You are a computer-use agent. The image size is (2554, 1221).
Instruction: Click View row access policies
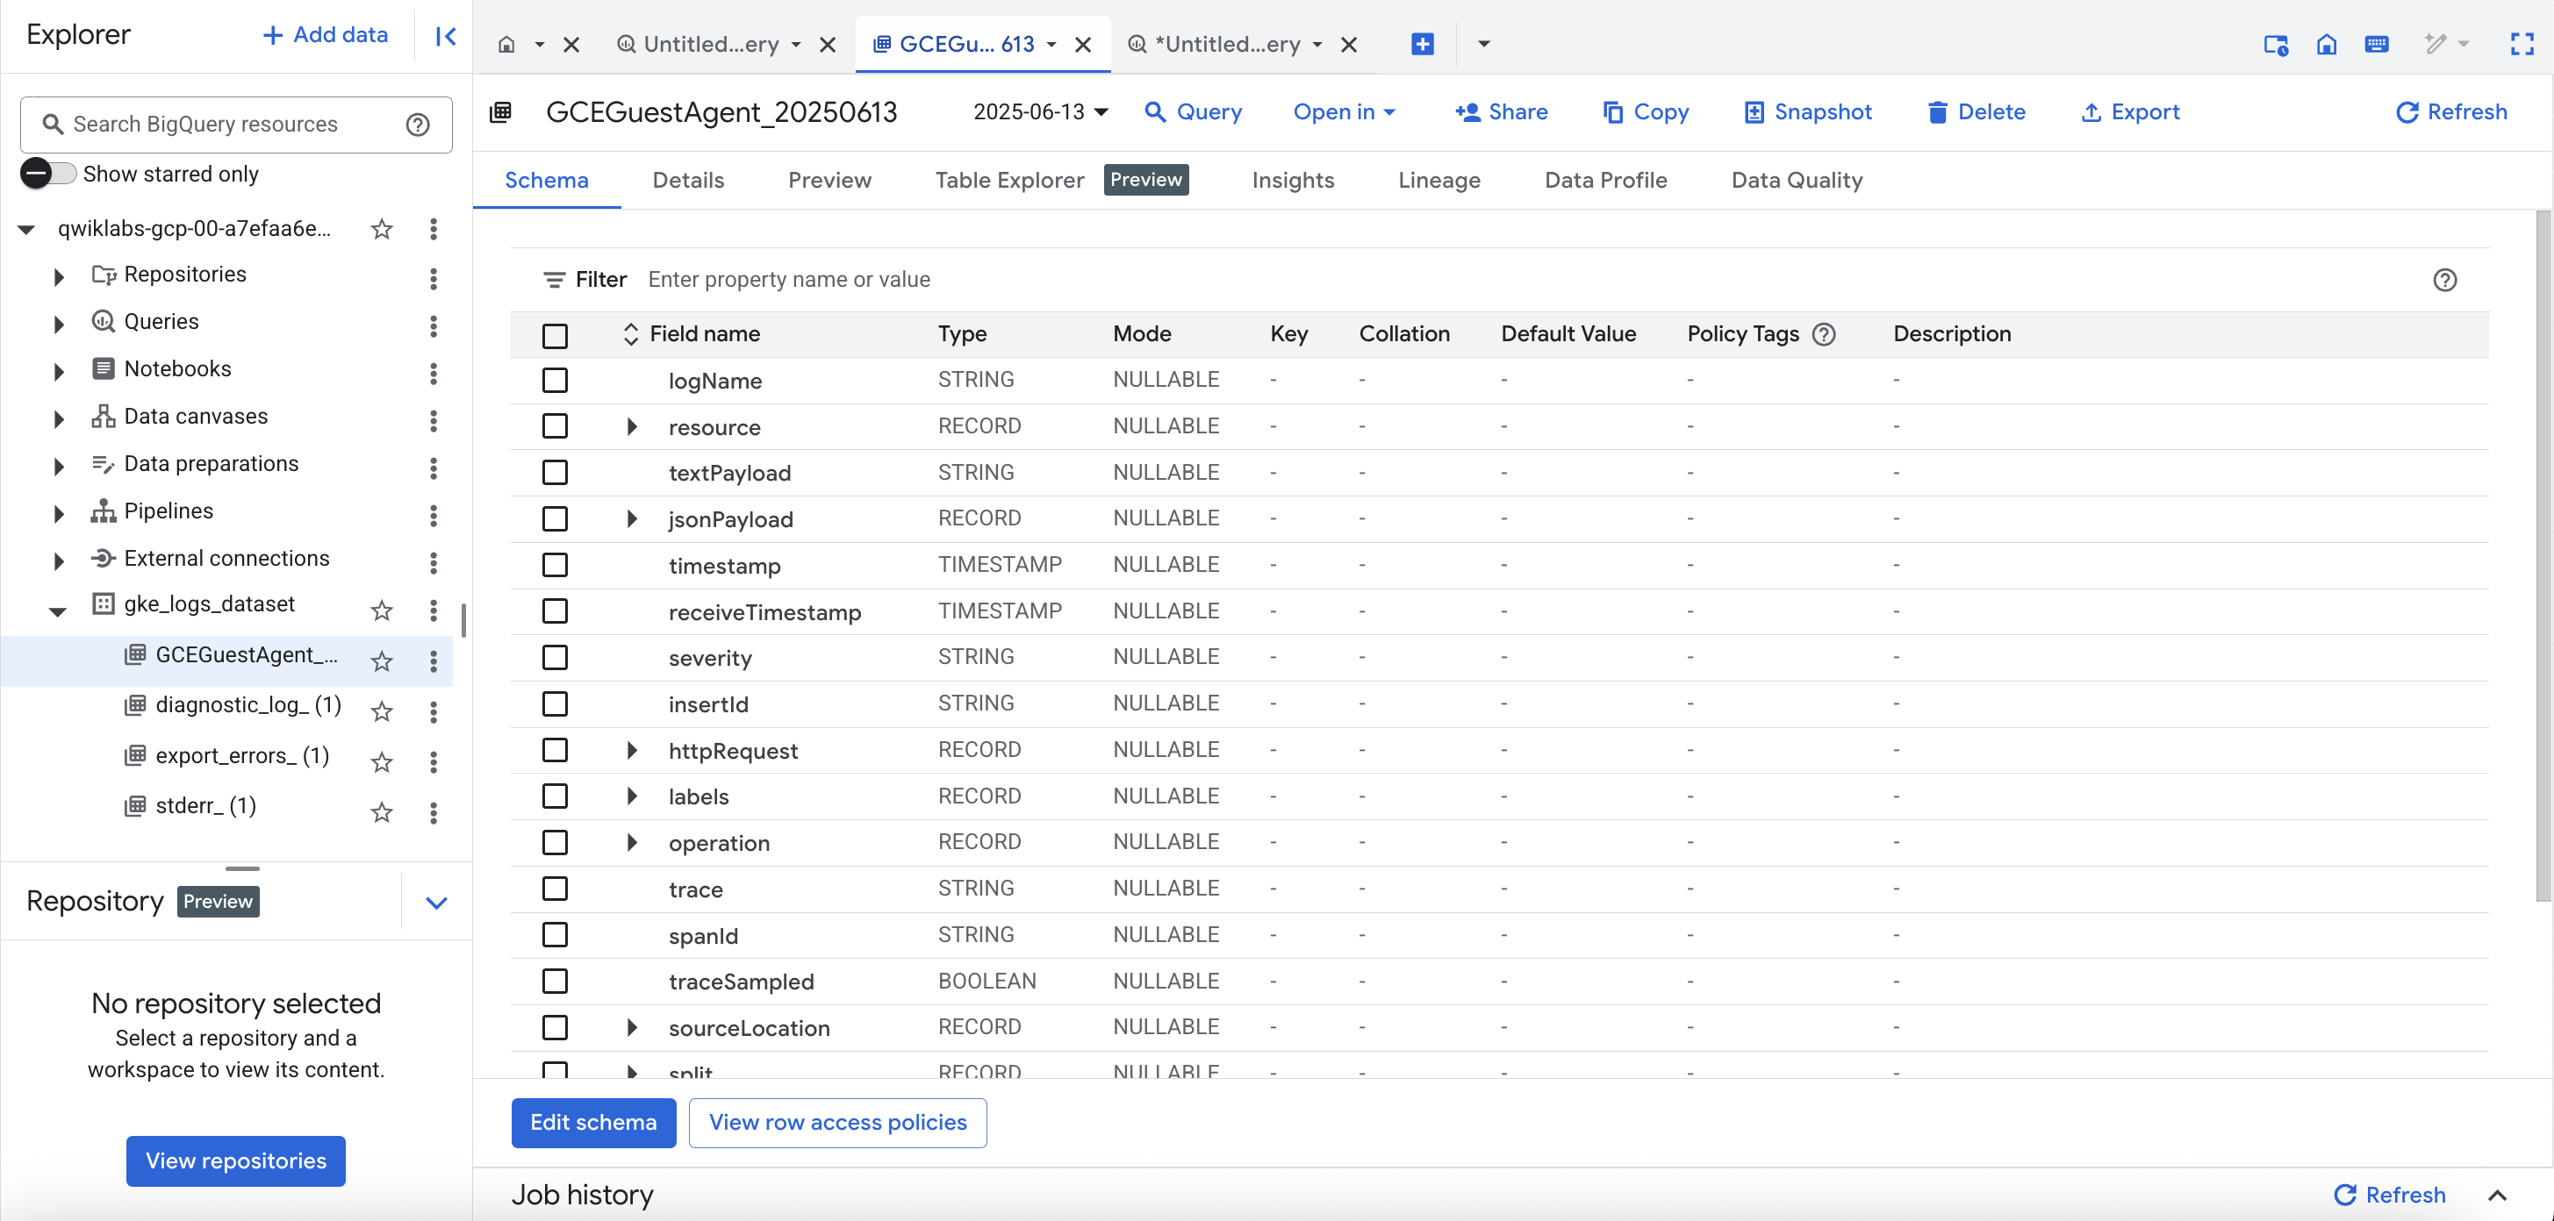pos(836,1123)
